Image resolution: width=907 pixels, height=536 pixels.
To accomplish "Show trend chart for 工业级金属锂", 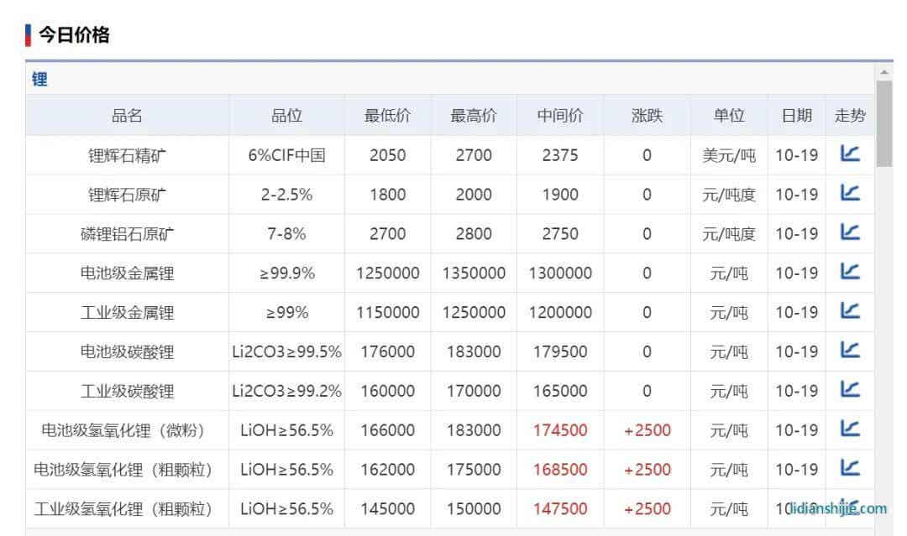I will (x=850, y=311).
